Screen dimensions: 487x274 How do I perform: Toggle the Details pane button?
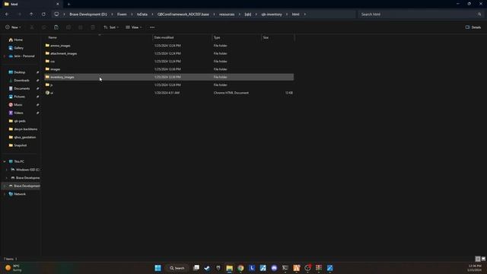pos(473,27)
